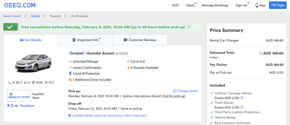This screenshot has width=290, height=125.
Task: Click info icon next to Collision Damage Waiver excess
Action: coord(242,98)
